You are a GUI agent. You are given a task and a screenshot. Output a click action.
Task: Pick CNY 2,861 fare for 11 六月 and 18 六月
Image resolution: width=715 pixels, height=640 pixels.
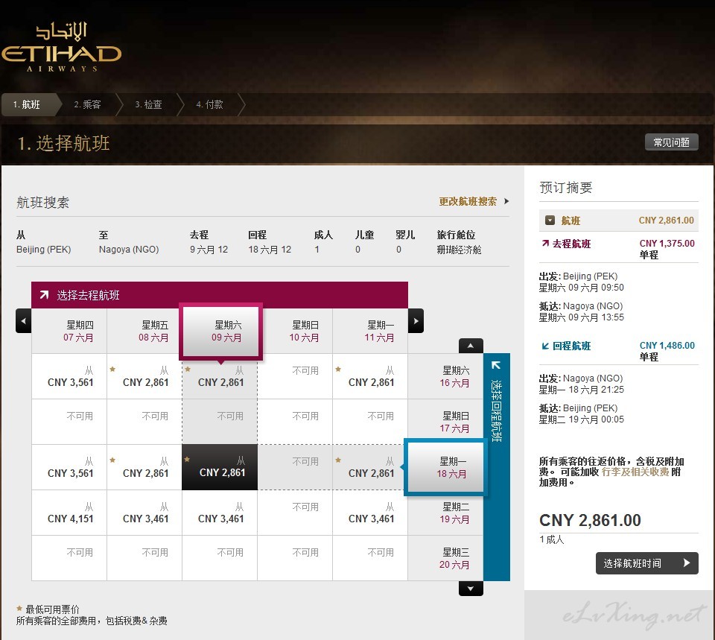370,467
